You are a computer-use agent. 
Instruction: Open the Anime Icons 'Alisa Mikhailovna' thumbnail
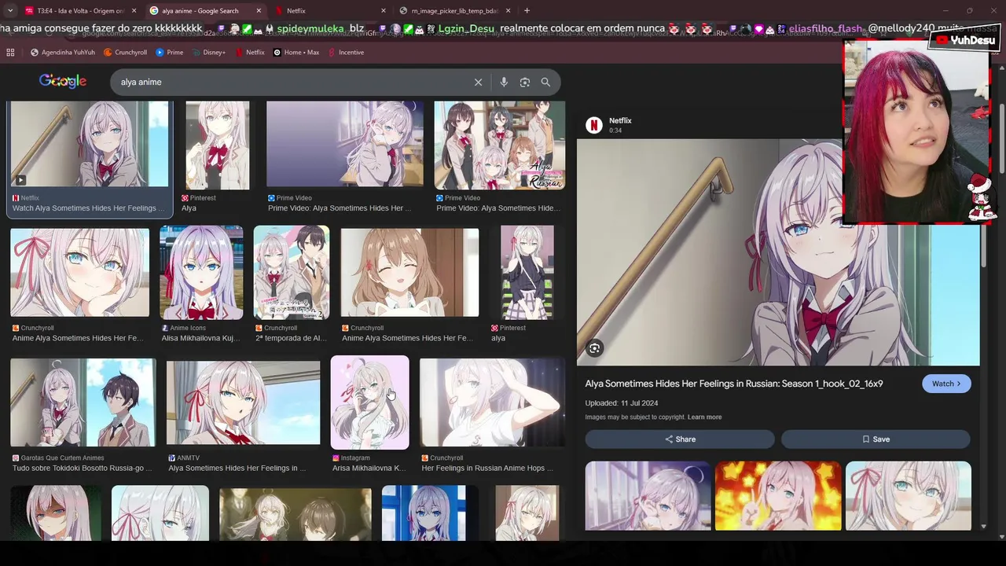(x=201, y=273)
